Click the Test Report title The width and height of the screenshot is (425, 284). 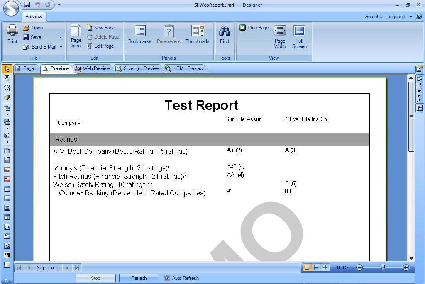tap(201, 105)
